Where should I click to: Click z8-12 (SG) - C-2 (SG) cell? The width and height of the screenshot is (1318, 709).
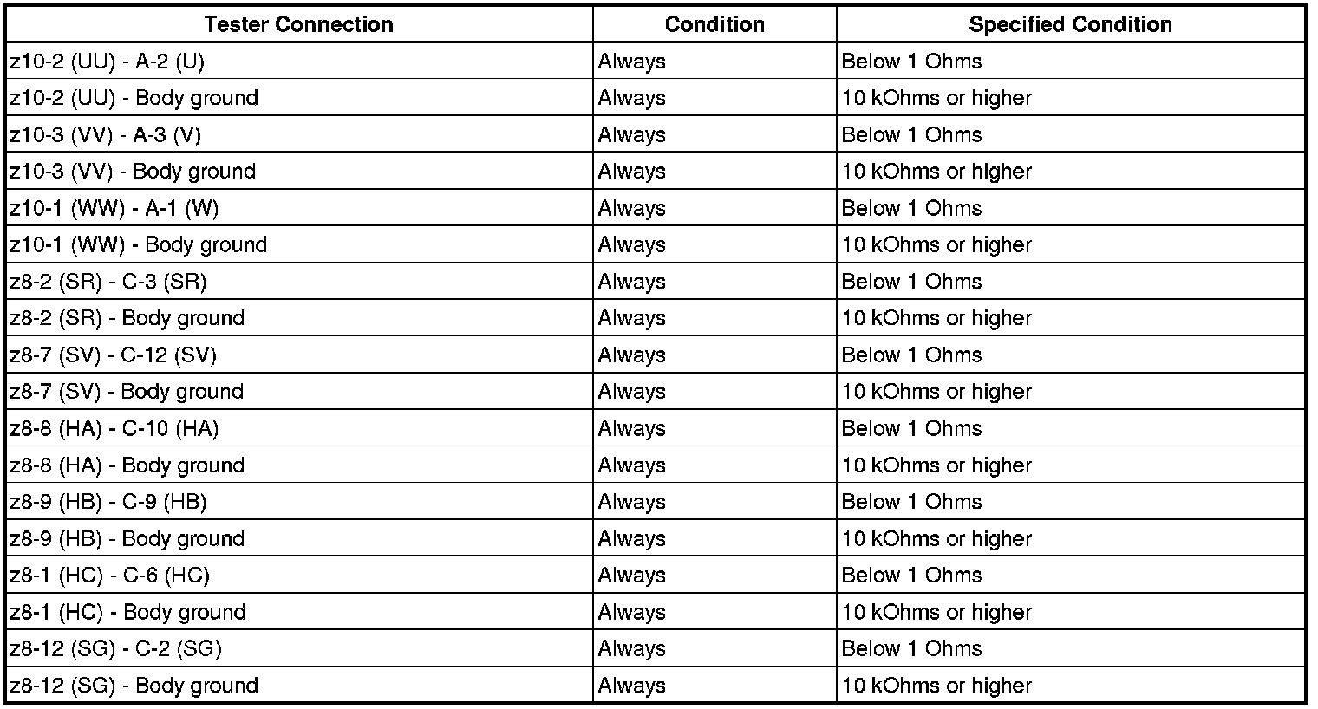pos(299,648)
